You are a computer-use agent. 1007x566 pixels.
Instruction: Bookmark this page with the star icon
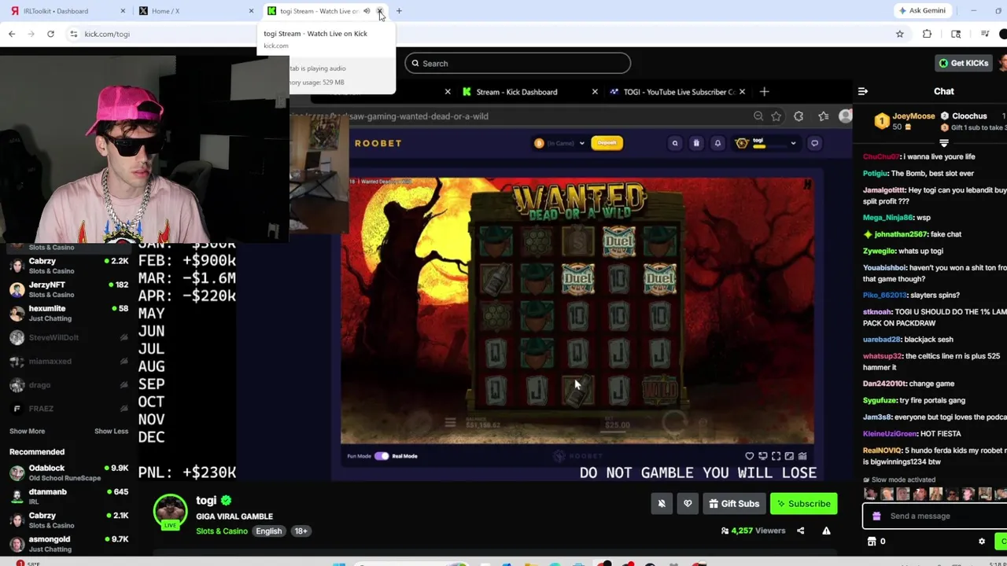click(900, 34)
